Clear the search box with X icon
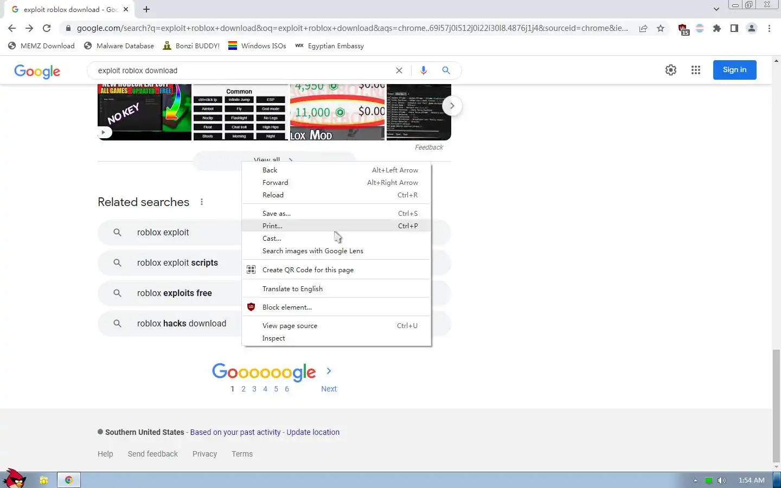Viewport: 781px width, 488px height. (x=399, y=70)
